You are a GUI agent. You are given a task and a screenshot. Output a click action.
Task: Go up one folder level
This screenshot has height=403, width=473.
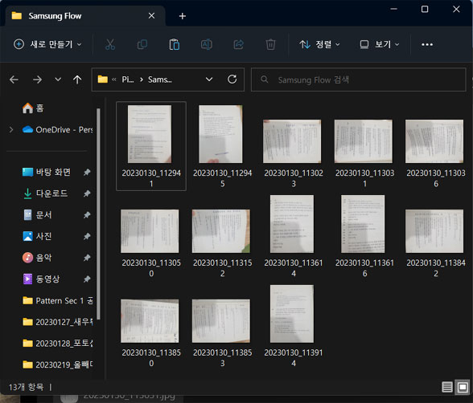click(77, 79)
